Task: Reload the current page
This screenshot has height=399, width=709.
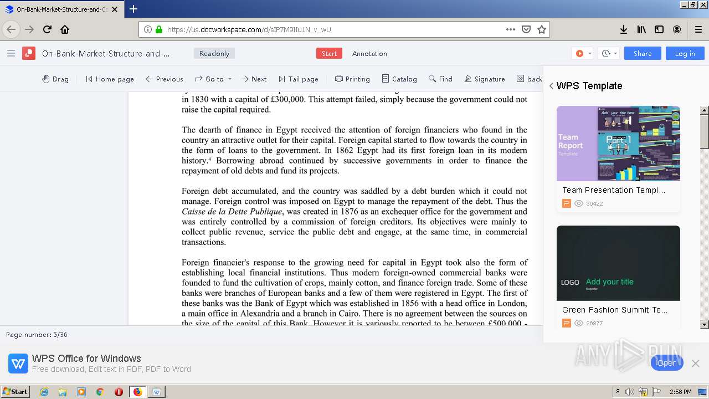Action: click(47, 29)
